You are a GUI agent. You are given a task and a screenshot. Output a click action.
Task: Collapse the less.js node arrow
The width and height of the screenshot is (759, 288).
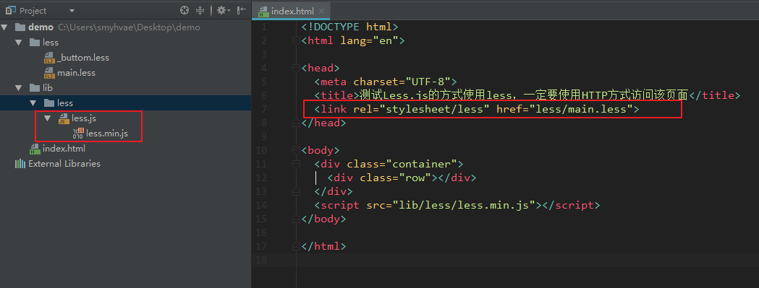point(48,118)
